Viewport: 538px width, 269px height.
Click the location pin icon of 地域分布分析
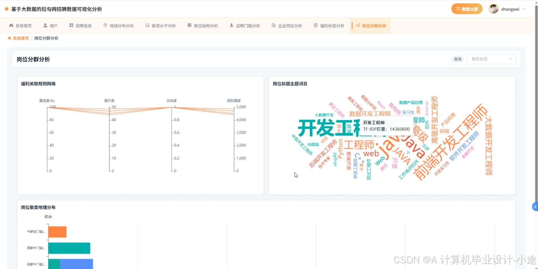click(x=105, y=25)
